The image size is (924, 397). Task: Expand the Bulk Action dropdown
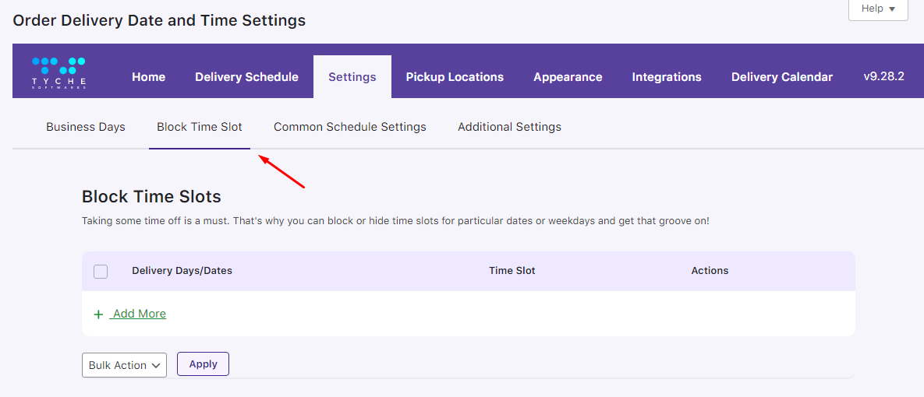tap(124, 365)
